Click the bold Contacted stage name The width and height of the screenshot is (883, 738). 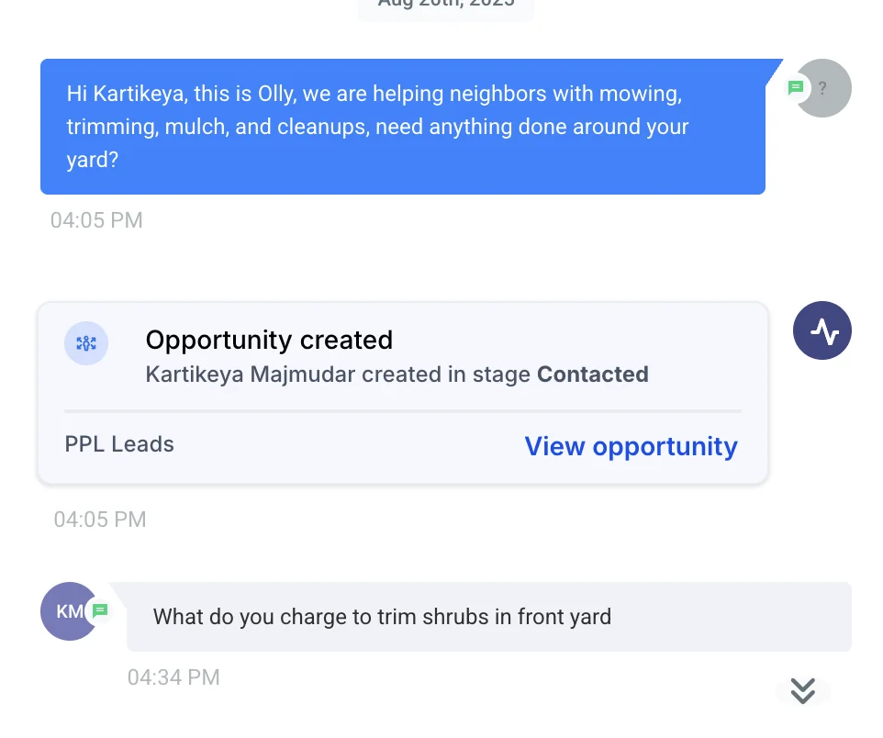[593, 375]
